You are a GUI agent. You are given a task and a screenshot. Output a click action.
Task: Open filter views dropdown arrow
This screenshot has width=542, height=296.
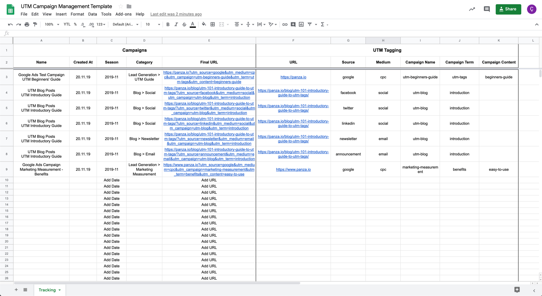(x=316, y=25)
